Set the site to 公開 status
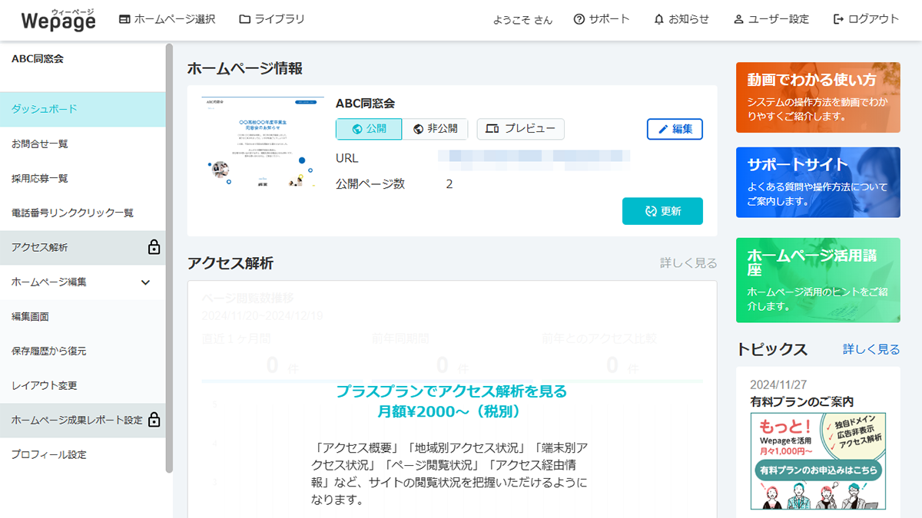 pos(368,129)
